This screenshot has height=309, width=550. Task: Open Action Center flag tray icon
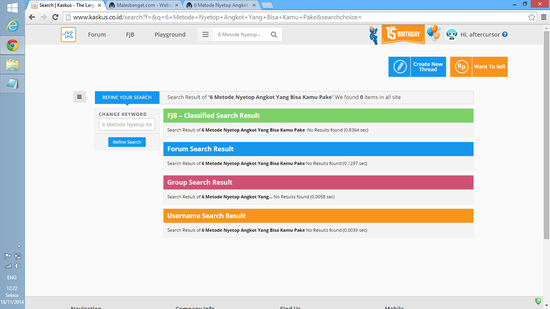(8, 256)
